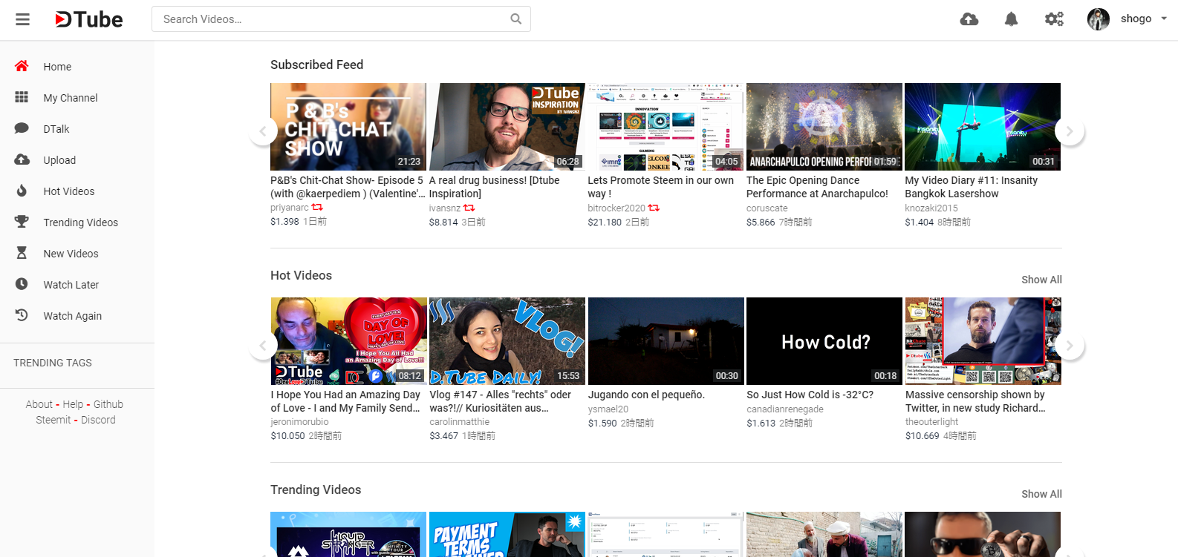Open the hamburger sidebar menu
Screen dimensions: 1178x557
pyautogui.click(x=23, y=19)
